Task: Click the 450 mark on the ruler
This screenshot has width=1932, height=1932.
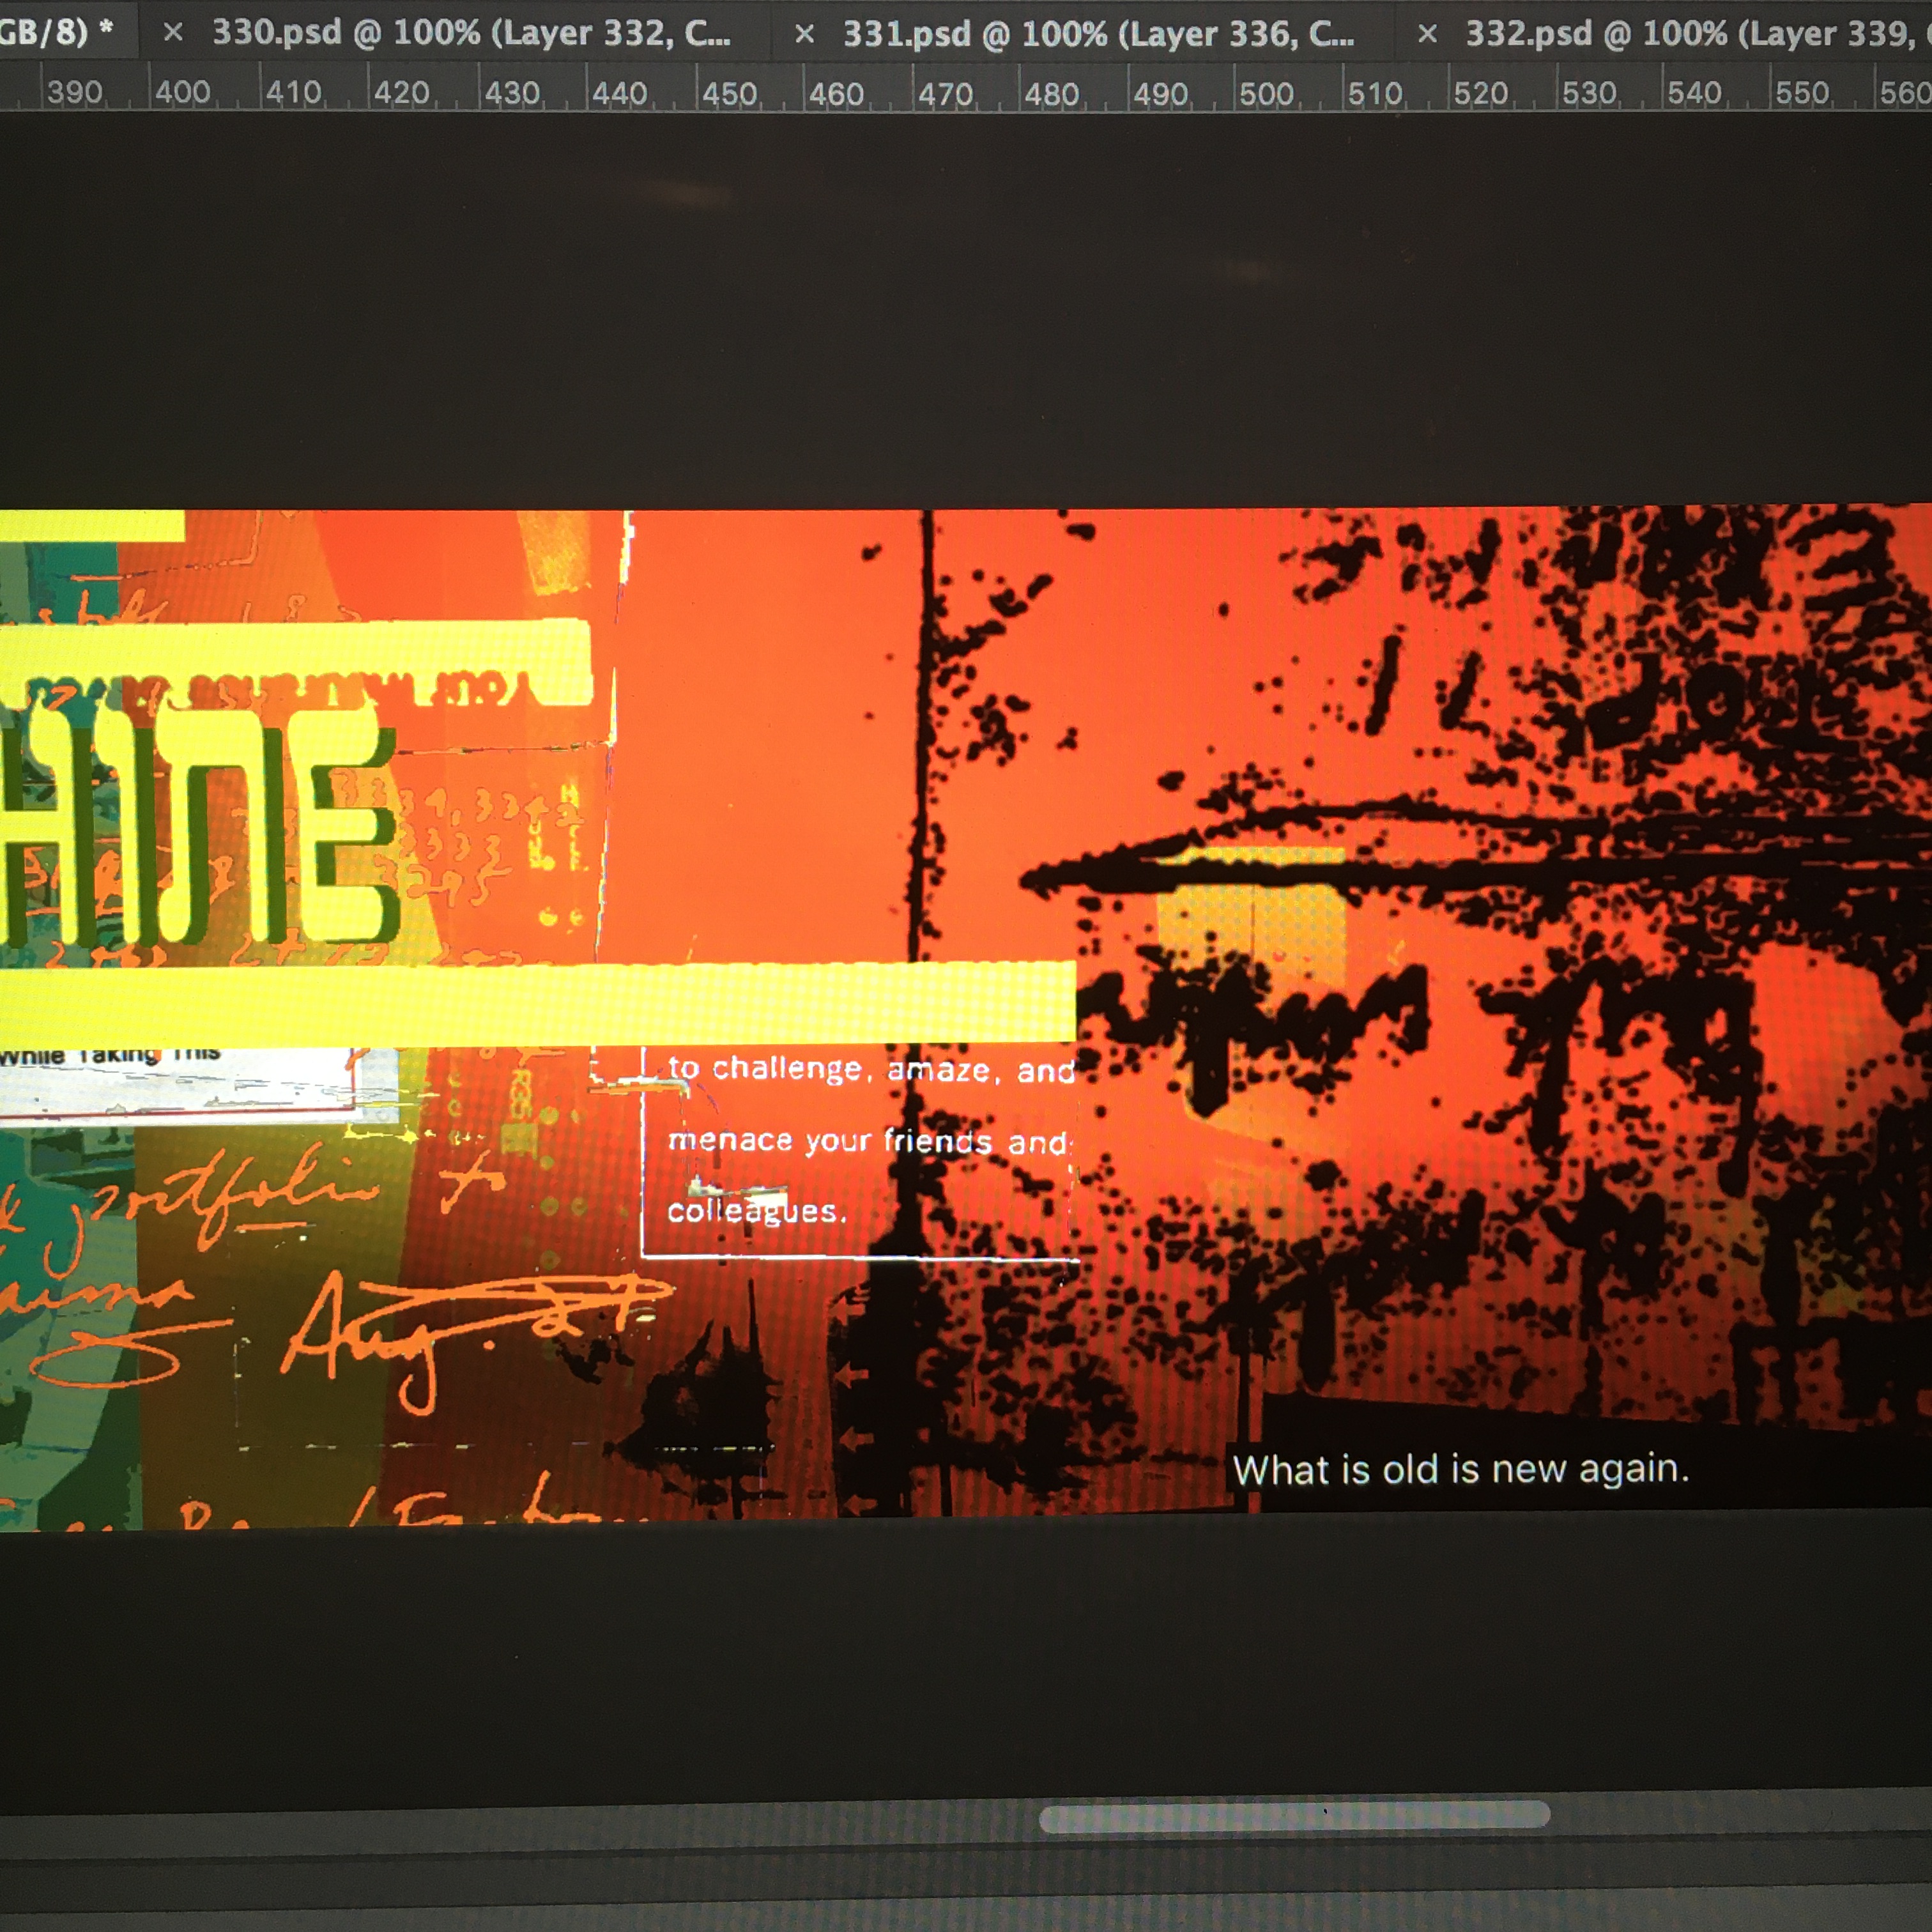Action: pyautogui.click(x=729, y=94)
